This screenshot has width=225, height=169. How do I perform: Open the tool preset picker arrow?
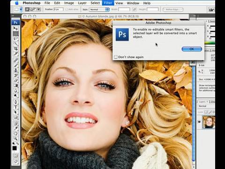21,9
